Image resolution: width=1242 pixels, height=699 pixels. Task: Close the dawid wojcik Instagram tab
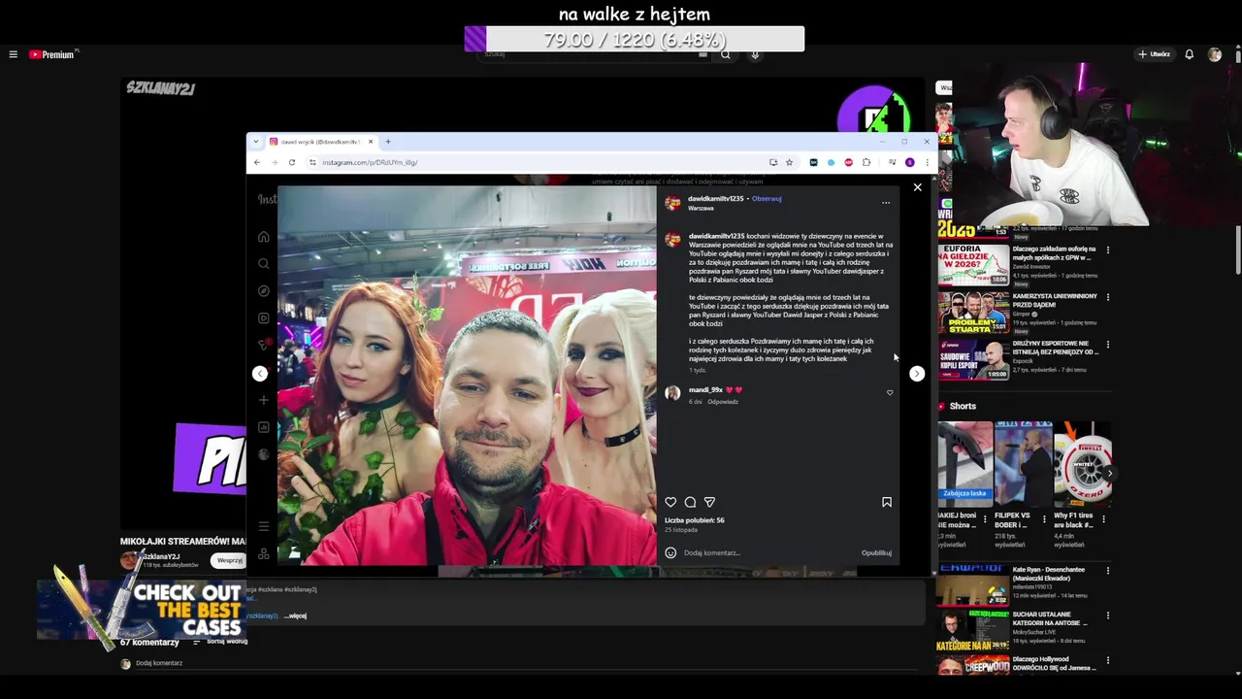(370, 142)
